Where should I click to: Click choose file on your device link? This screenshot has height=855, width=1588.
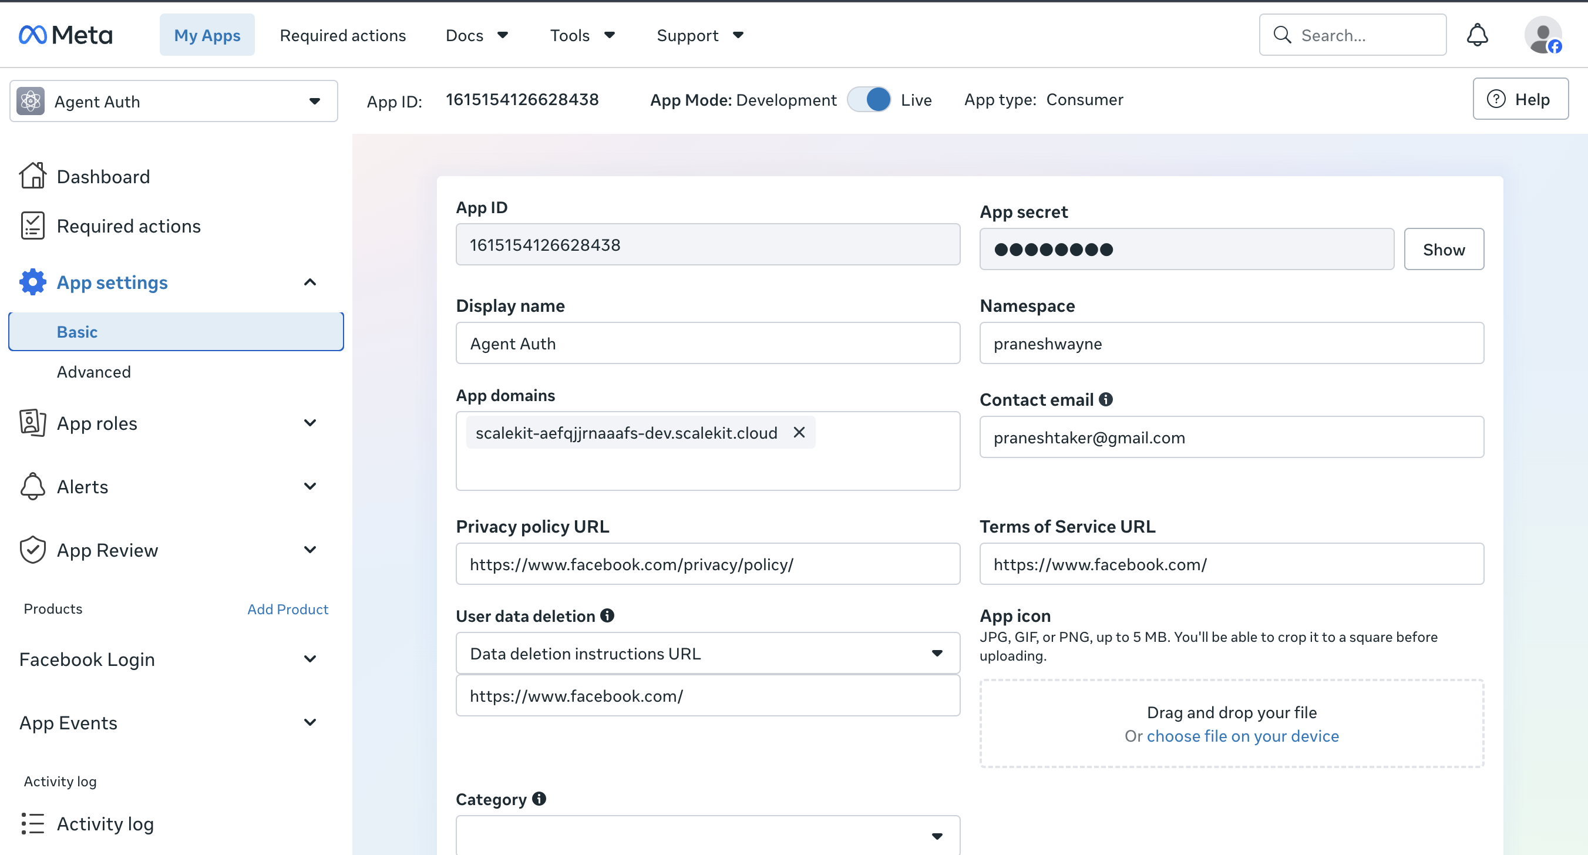[x=1242, y=736]
